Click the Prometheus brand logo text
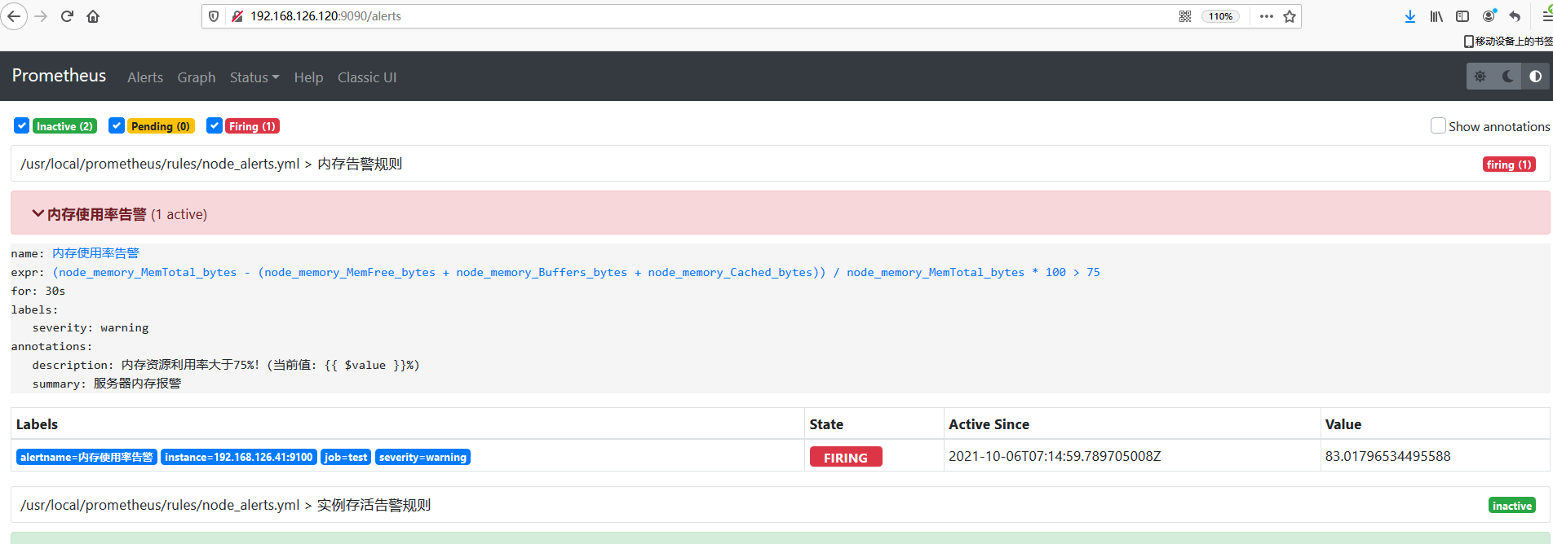The width and height of the screenshot is (1553, 544). click(x=59, y=76)
